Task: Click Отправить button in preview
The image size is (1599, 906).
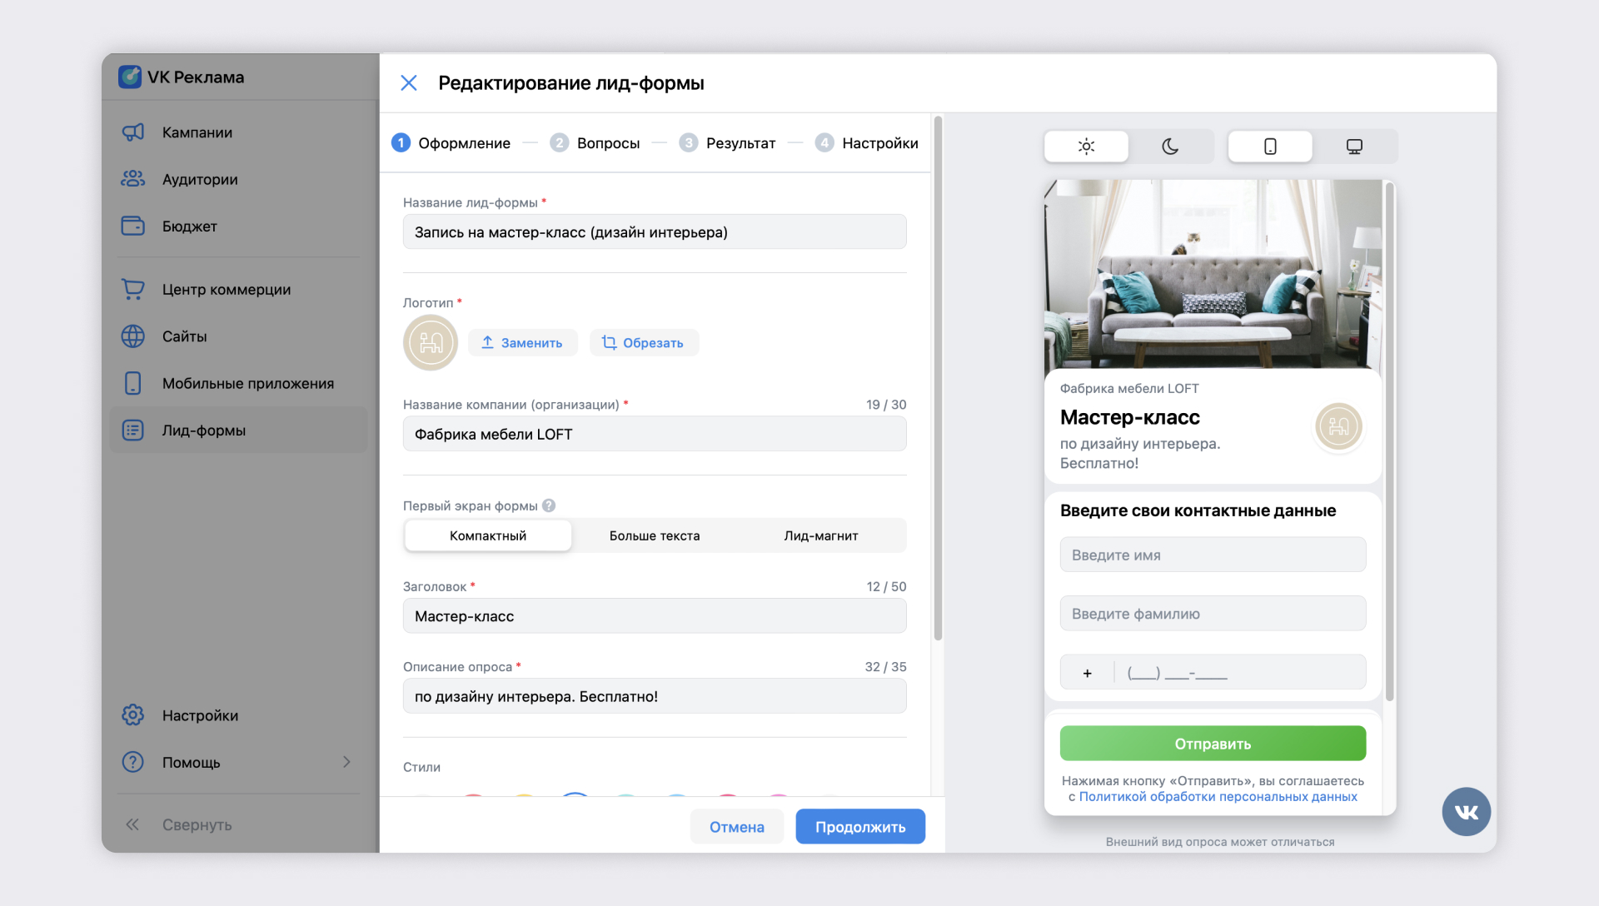Action: pos(1213,743)
